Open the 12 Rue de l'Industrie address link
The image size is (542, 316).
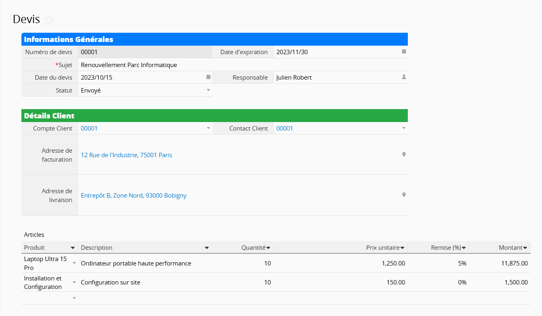(127, 155)
